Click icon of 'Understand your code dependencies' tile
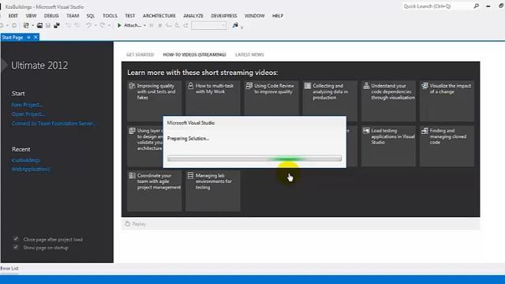 pyautogui.click(x=366, y=86)
